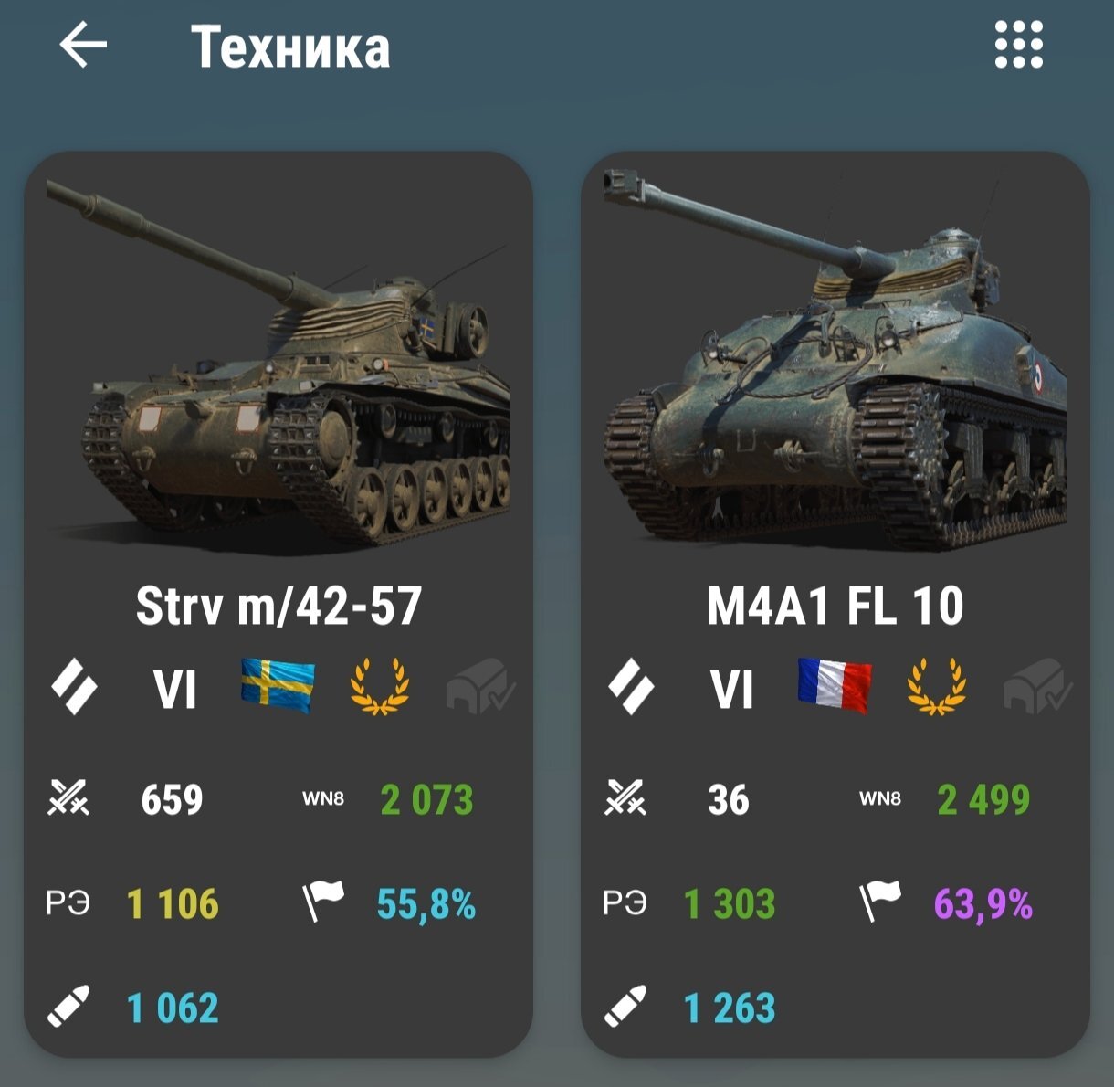Screen dimensions: 1114x1087
Task: Tap the greyed garage icon on Strv m/42-57
Action: pos(480,687)
